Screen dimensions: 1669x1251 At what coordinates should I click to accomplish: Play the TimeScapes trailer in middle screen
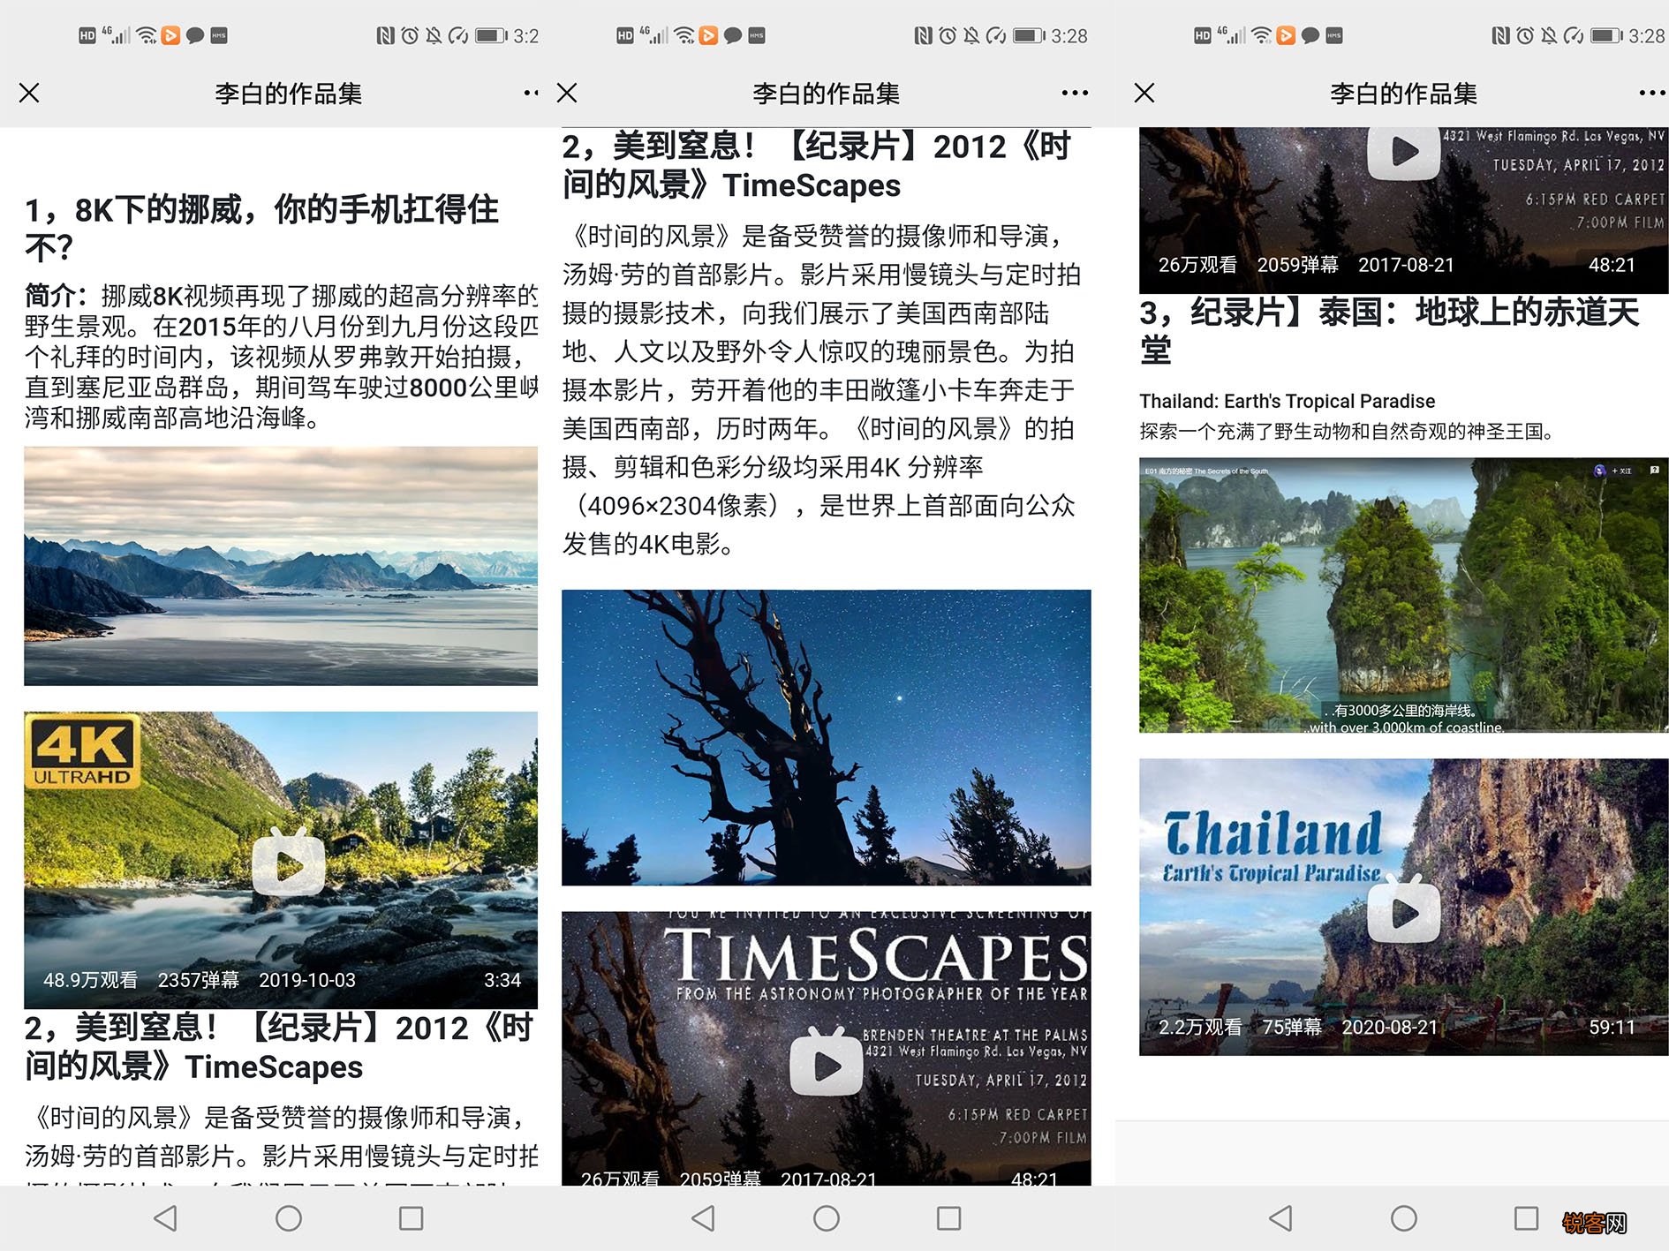pyautogui.click(x=826, y=1064)
